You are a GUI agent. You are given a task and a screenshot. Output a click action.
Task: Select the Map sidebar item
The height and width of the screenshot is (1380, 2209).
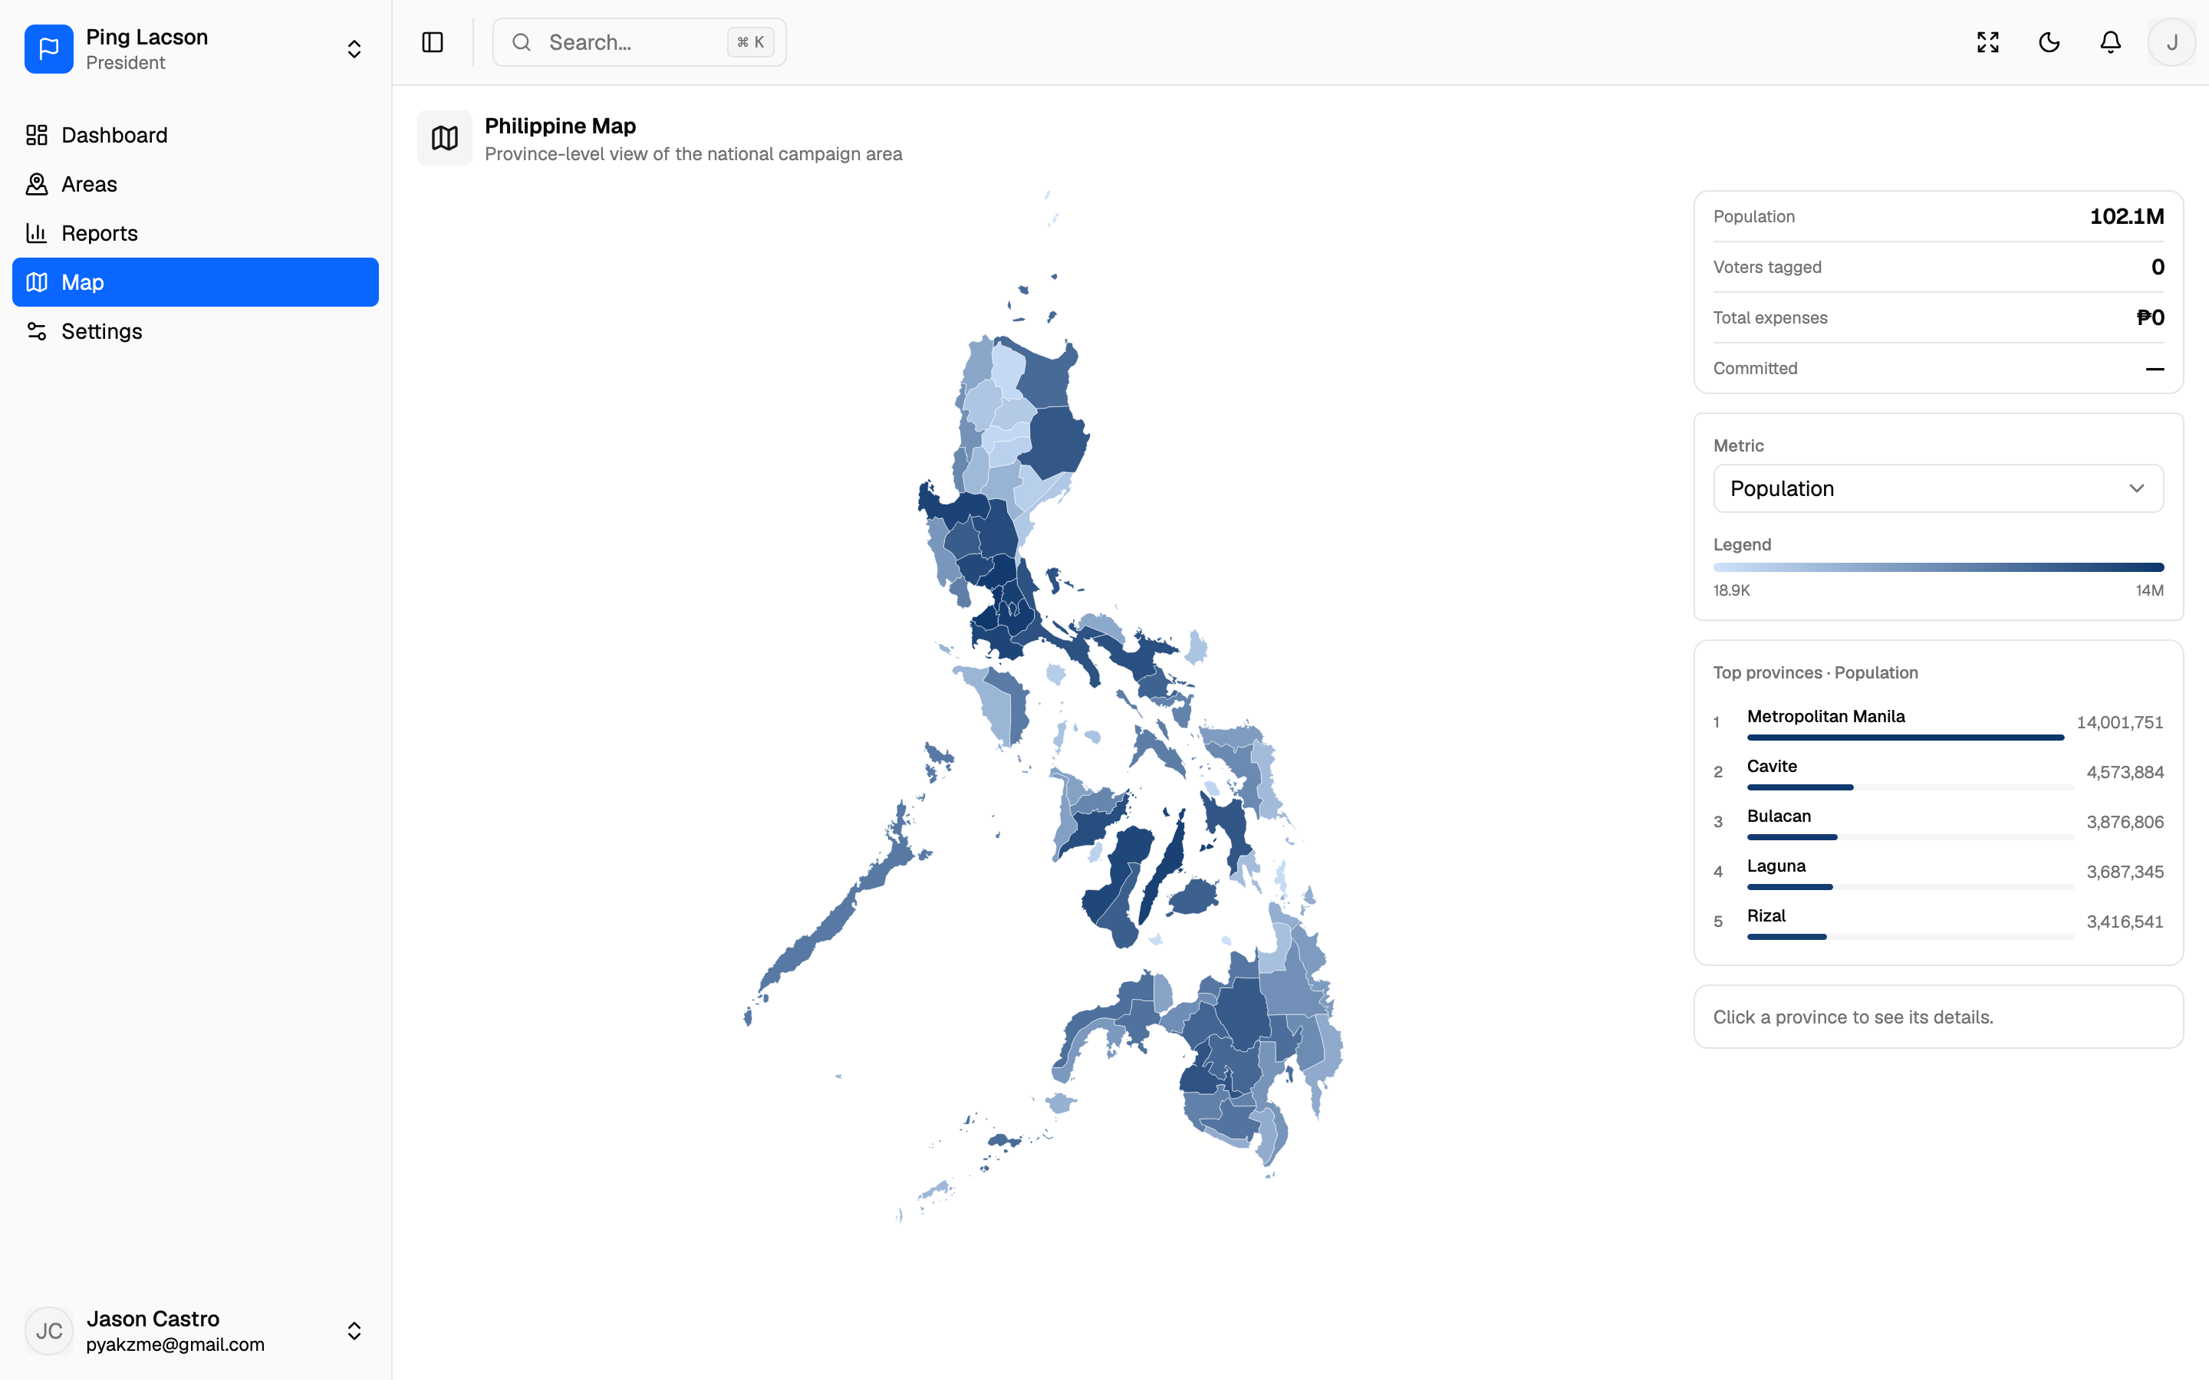click(196, 282)
